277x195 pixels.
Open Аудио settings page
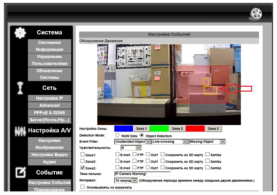point(49,162)
